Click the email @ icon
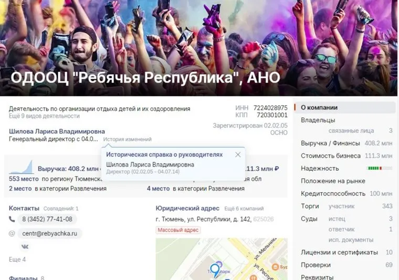The width and height of the screenshot is (399, 280). click(x=12, y=233)
